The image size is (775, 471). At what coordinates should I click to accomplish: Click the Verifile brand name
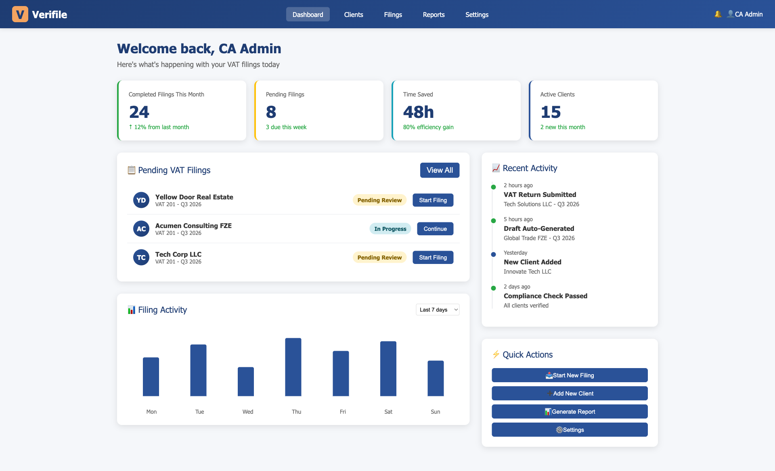tap(49, 15)
